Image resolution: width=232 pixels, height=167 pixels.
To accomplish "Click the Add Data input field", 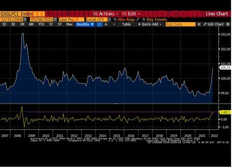I will point(180,24).
